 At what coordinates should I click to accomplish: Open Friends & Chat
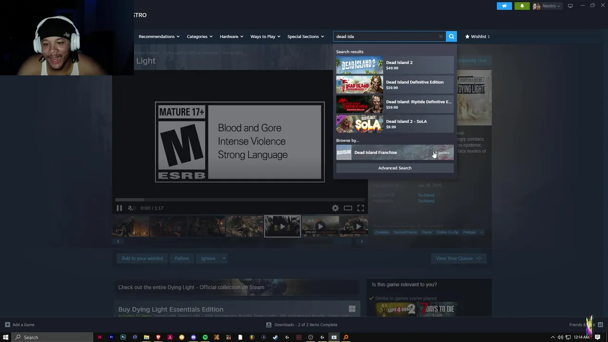pos(586,325)
